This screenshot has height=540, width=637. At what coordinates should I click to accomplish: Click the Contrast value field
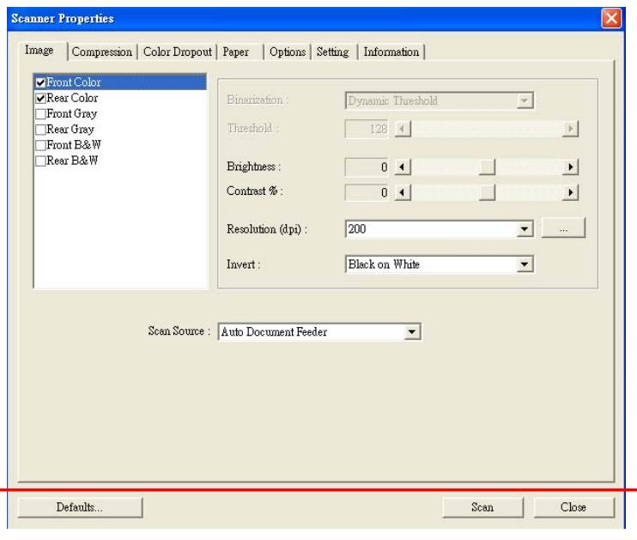click(367, 192)
